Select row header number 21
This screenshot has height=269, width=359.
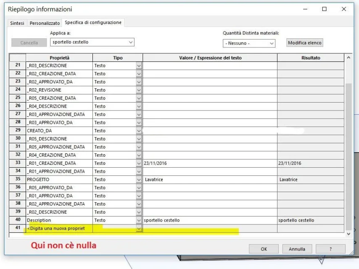click(18, 66)
